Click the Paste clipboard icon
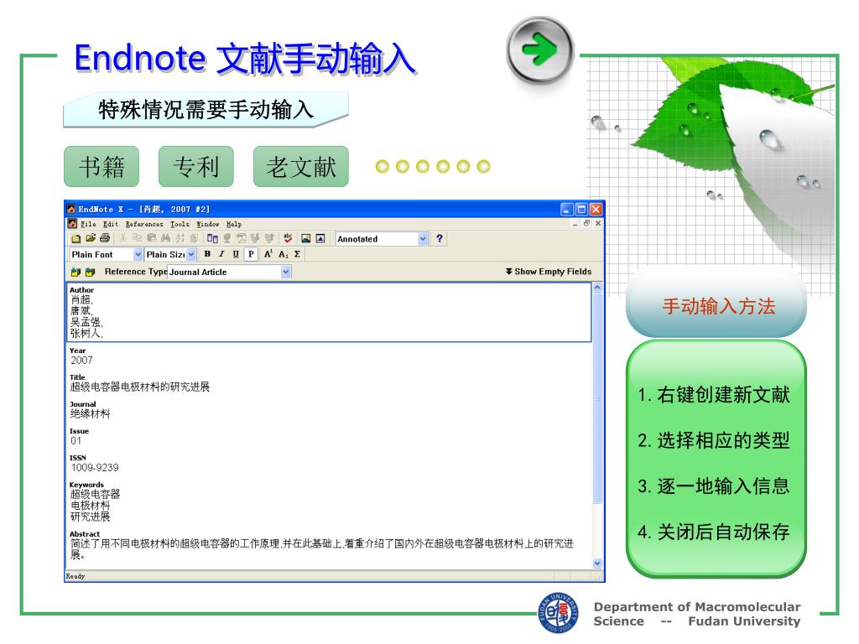 pos(152,237)
